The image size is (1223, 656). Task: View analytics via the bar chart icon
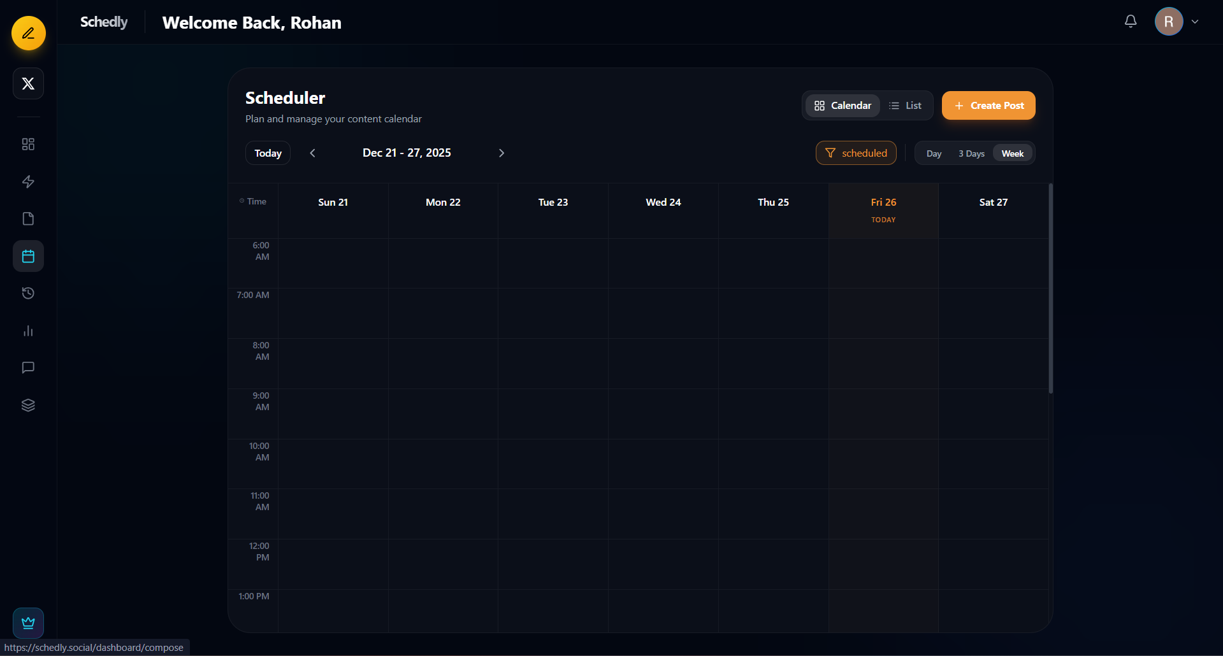[x=28, y=331]
